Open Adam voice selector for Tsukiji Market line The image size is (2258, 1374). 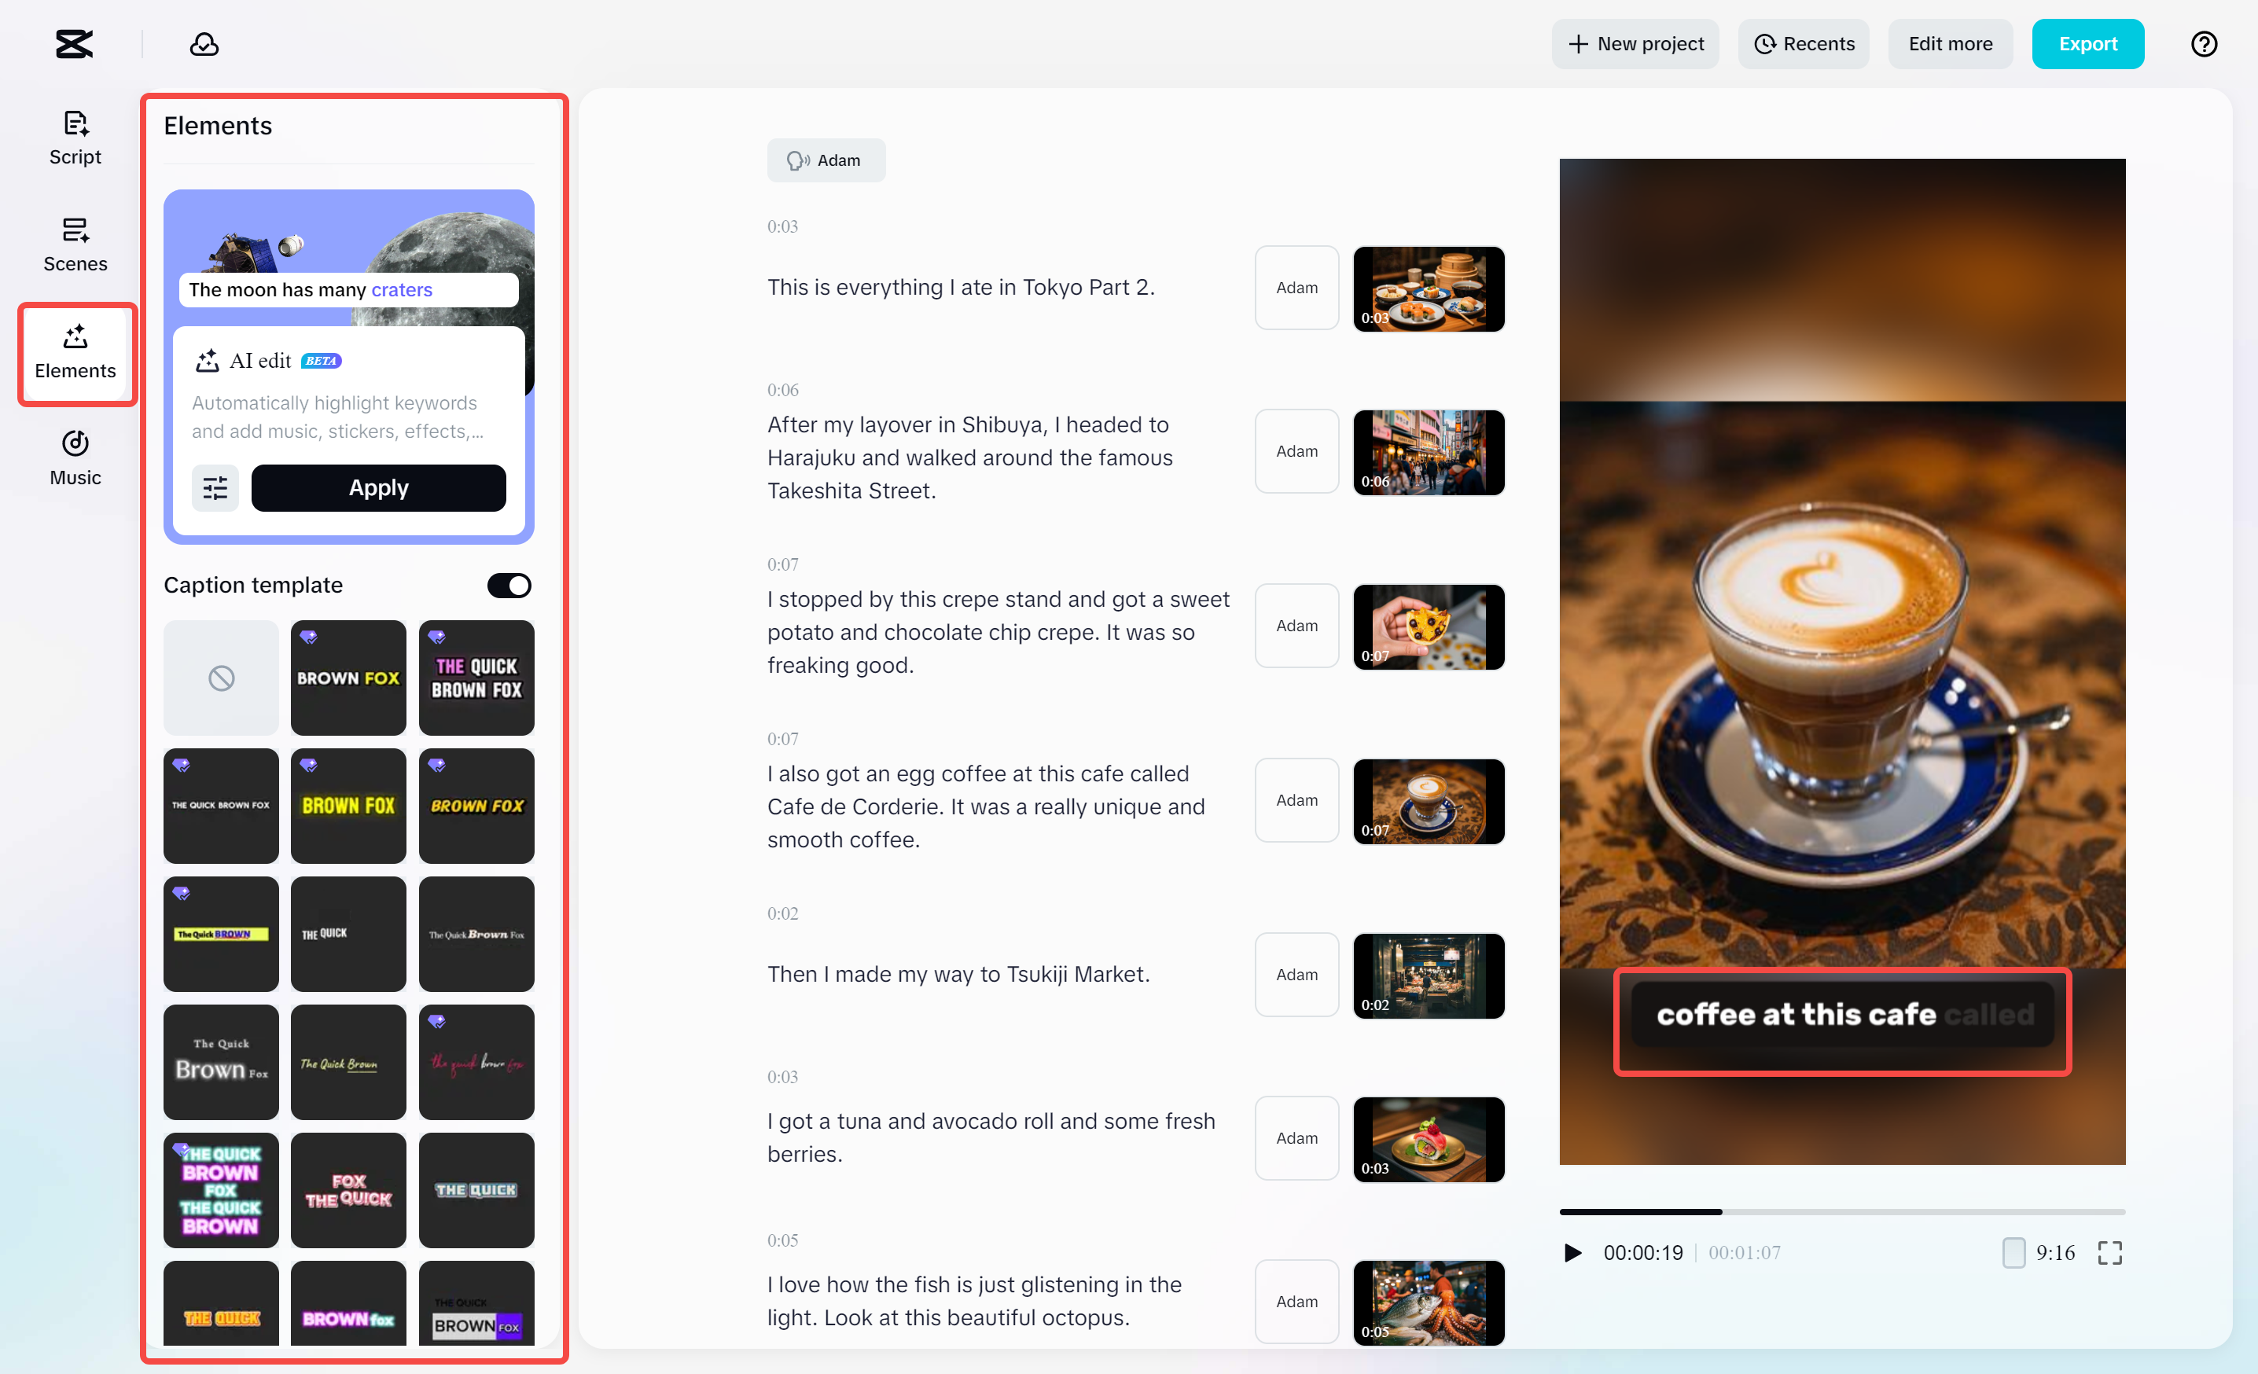(x=1296, y=975)
